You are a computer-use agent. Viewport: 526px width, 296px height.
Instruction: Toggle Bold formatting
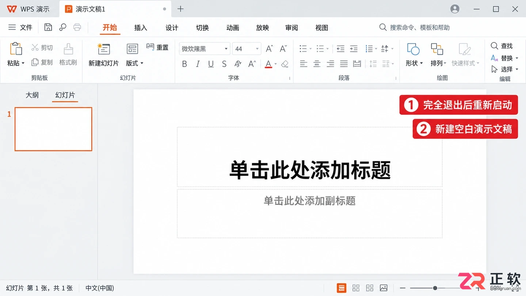point(184,64)
